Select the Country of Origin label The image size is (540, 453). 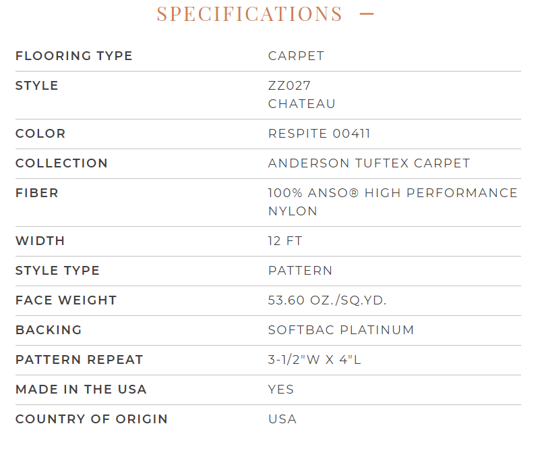92,419
